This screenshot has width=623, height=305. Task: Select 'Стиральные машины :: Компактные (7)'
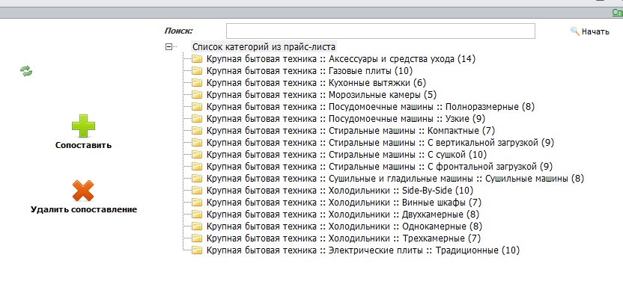351,131
